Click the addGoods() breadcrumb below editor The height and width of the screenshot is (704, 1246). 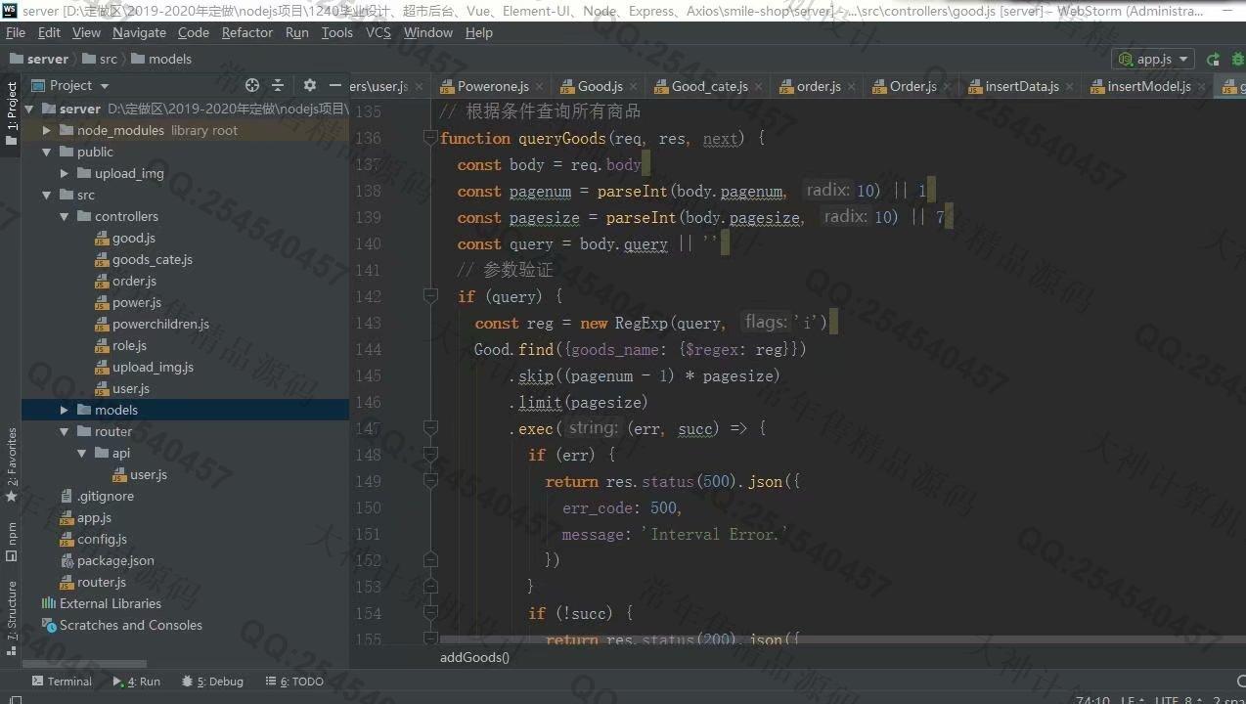tap(474, 657)
